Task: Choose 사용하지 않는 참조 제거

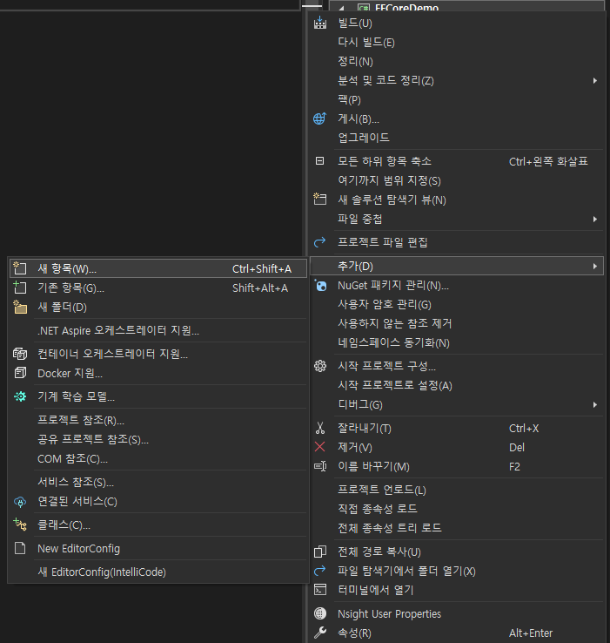Action: pos(394,323)
